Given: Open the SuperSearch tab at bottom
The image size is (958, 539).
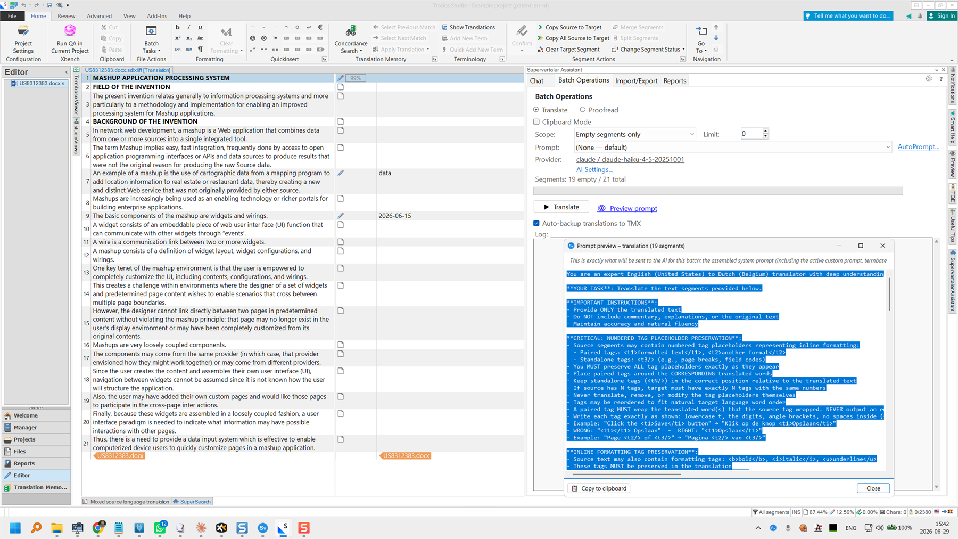Looking at the screenshot, I should click(x=192, y=502).
